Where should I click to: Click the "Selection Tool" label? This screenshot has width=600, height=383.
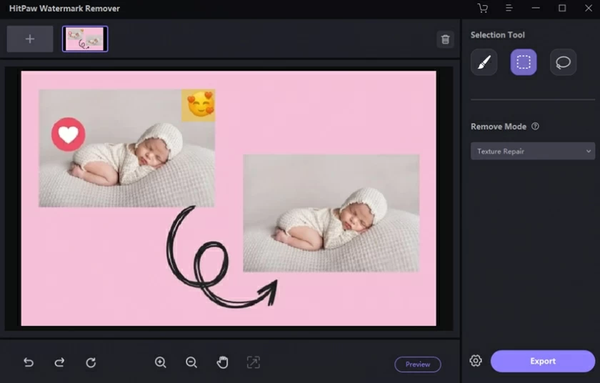(497, 35)
